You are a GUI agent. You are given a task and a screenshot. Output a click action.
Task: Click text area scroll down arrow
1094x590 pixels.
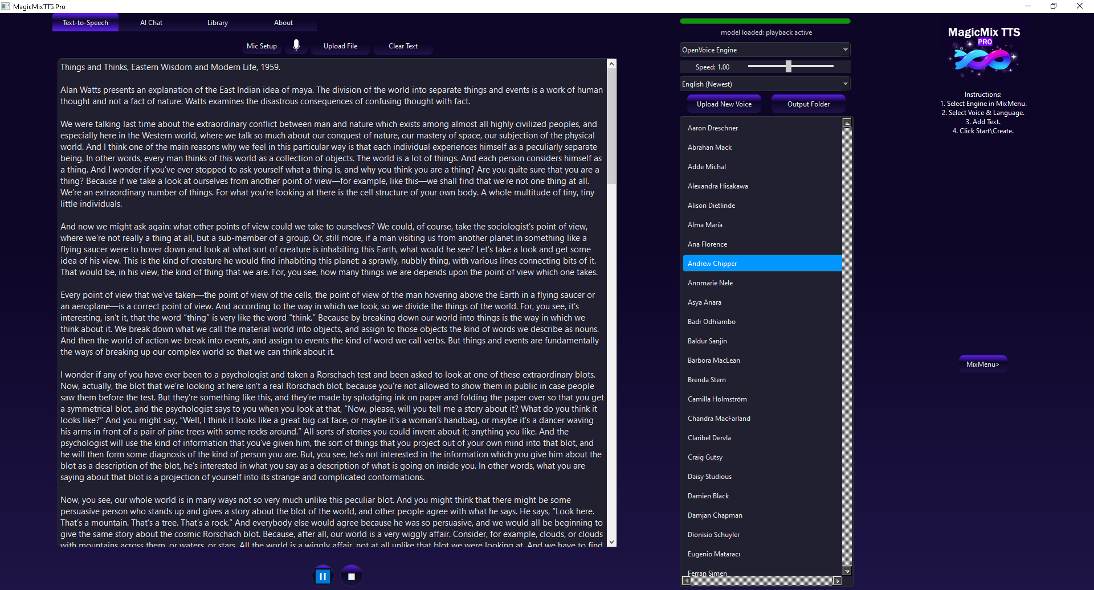click(612, 542)
